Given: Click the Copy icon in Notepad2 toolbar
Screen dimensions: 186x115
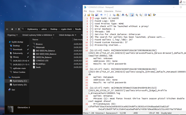Looking at the screenshot, I should [114, 15].
